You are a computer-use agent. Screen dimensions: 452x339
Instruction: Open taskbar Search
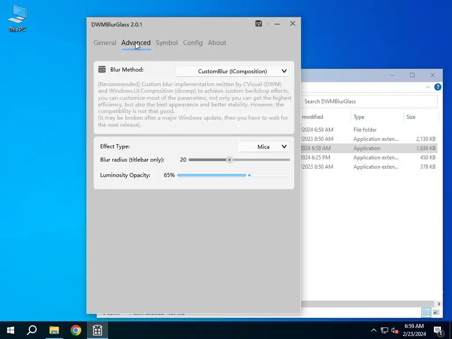pos(32,330)
